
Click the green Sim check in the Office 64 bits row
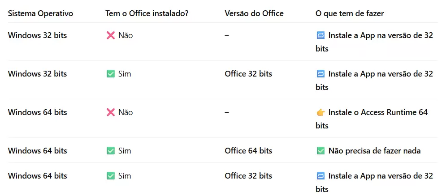click(111, 151)
